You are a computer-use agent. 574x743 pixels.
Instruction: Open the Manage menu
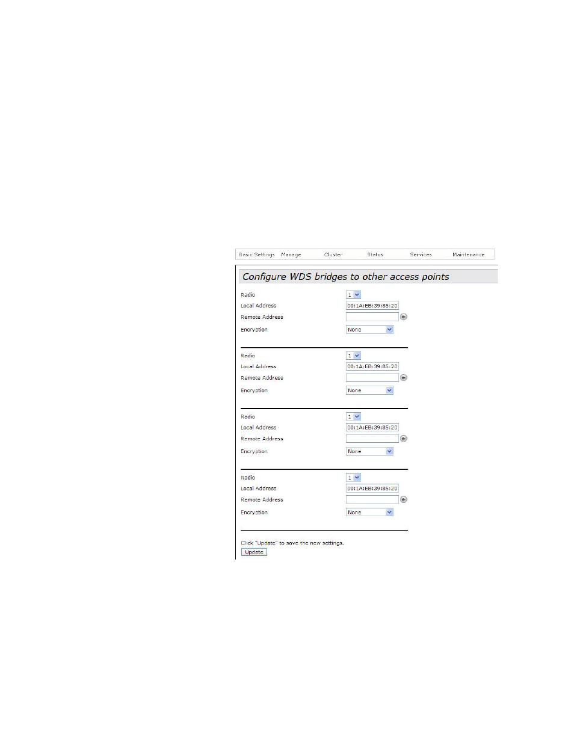[291, 254]
